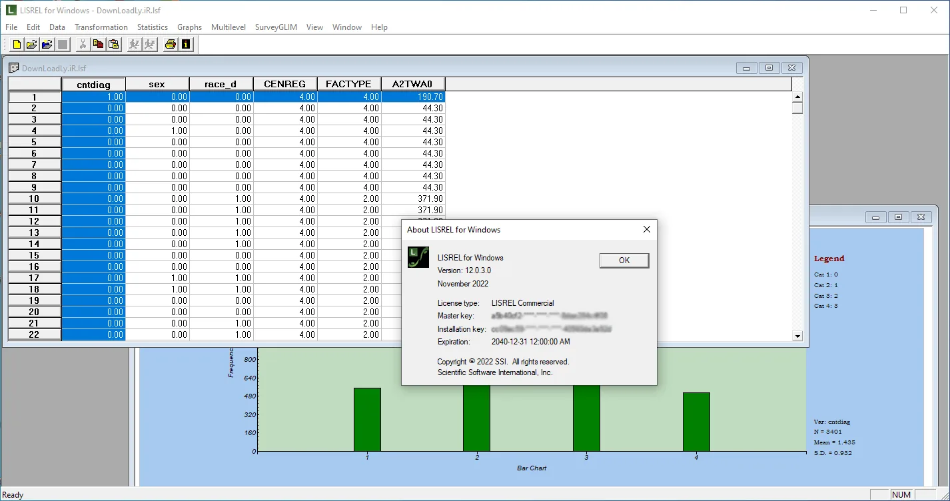The height and width of the screenshot is (501, 950).
Task: Restore the bar chart window
Action: (x=898, y=217)
